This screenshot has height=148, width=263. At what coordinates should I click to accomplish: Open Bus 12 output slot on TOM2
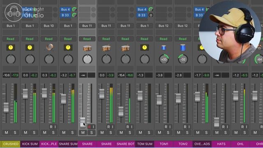point(182,26)
